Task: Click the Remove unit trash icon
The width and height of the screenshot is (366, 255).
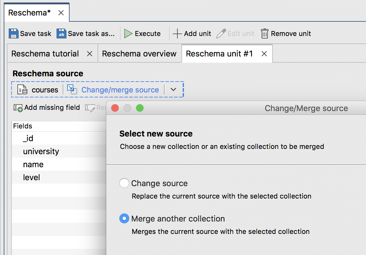Action: point(264,33)
